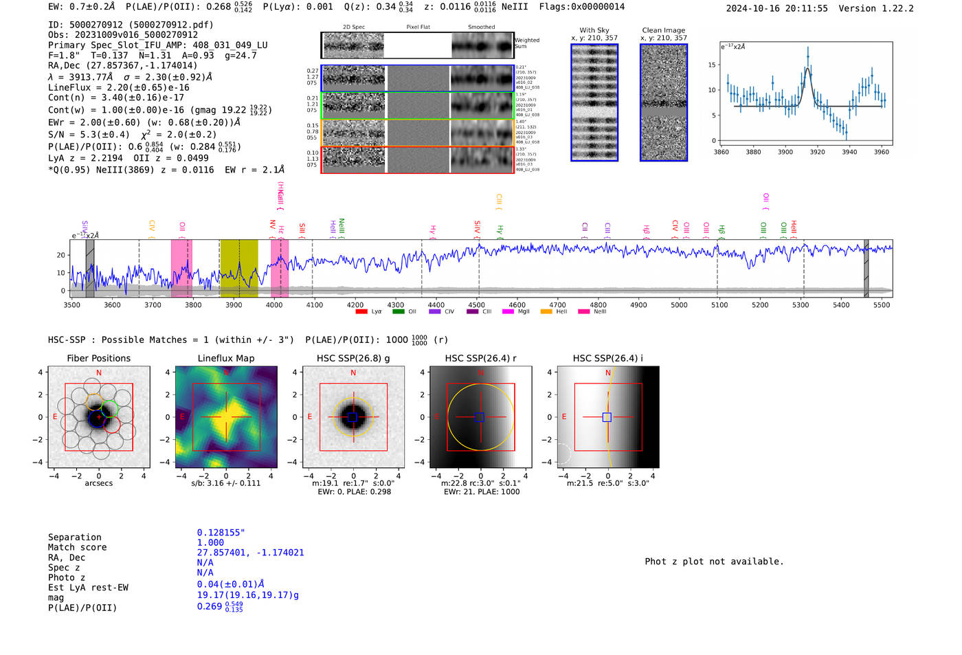962x655 pixels.
Task: Click the With Sky 2D image
Action: [x=594, y=102]
